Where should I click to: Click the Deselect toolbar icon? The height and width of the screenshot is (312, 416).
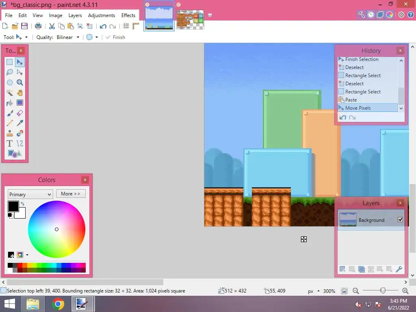[89, 26]
